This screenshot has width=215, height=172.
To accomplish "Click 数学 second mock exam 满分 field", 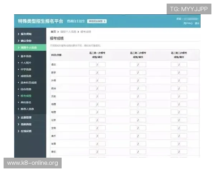I will (143, 72).
